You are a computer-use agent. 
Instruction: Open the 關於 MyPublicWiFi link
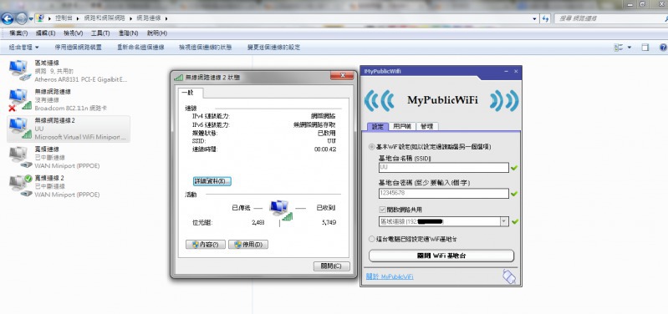[x=390, y=276]
